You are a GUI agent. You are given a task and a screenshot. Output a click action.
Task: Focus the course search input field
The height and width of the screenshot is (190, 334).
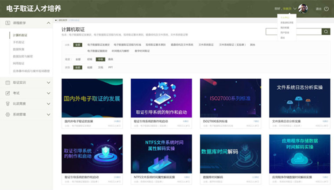[x=294, y=32]
